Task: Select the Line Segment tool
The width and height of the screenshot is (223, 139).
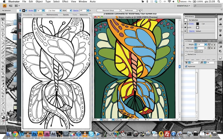Action: coord(3,40)
